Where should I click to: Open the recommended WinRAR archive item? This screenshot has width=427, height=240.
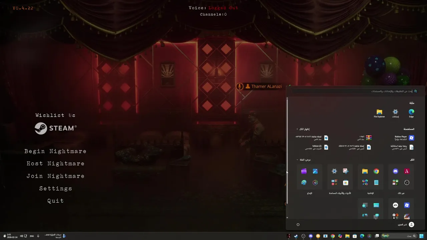pos(365,138)
